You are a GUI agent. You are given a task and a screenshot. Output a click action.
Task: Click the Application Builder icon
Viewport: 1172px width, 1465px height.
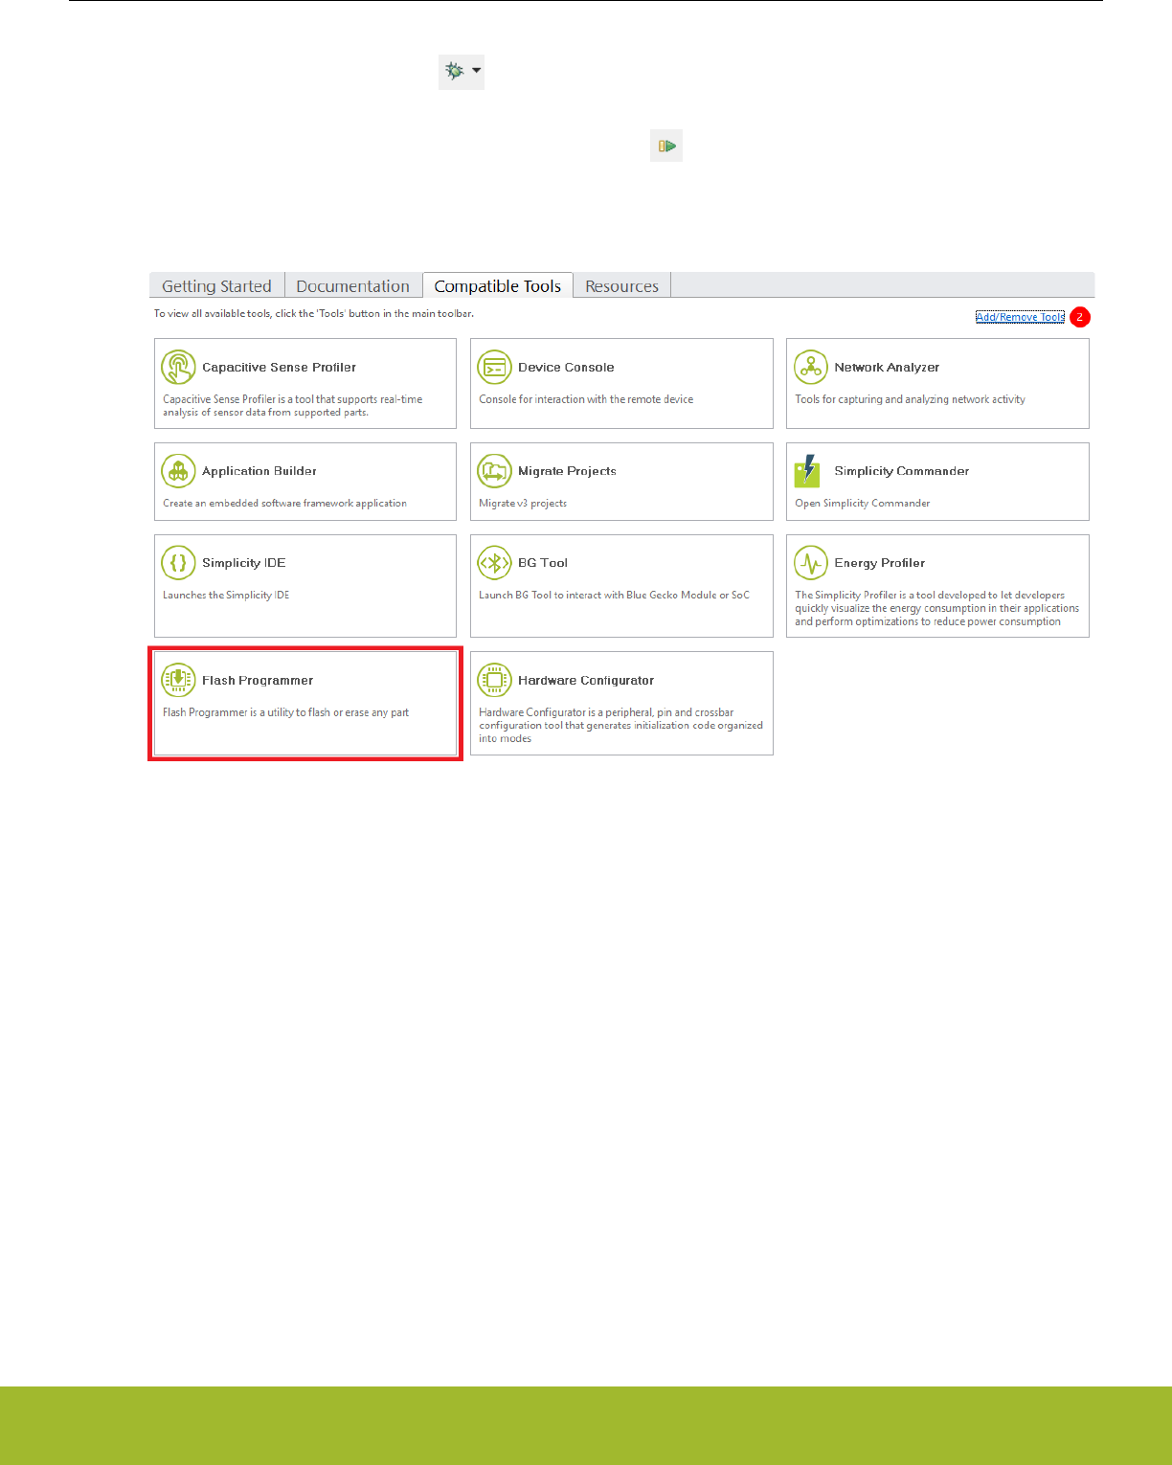point(178,471)
